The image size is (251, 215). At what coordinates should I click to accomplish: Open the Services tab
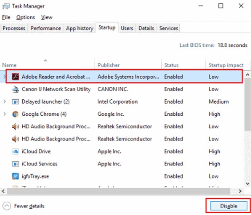(x=169, y=28)
